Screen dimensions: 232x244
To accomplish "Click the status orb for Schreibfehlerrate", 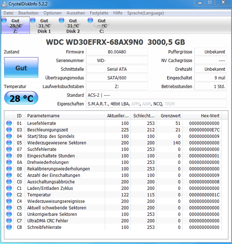I will click(9, 227).
